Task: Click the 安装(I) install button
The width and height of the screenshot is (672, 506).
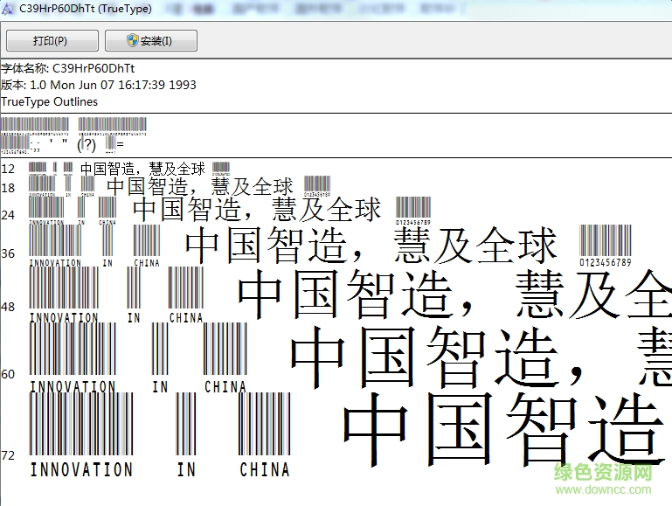Action: point(151,41)
